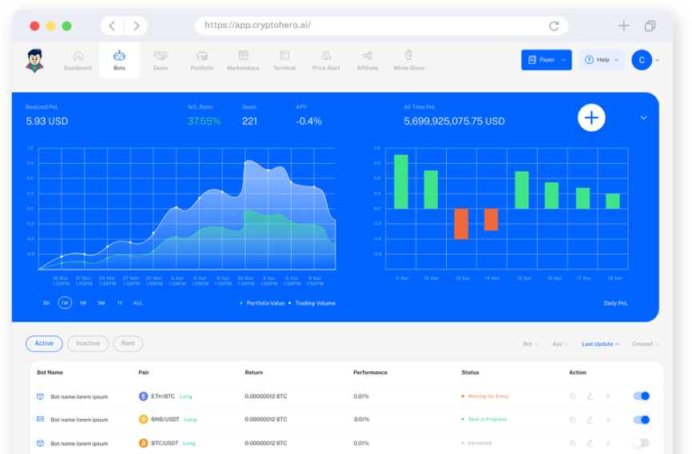Viewport: 692px width, 454px height.
Task: Click the browser forward arrow
Action: [x=137, y=26]
